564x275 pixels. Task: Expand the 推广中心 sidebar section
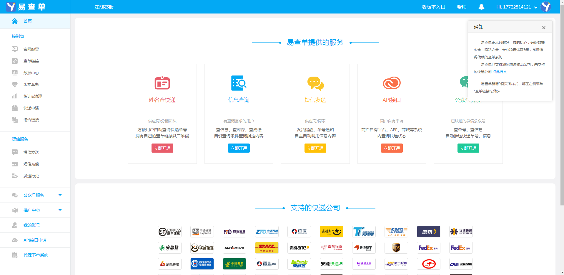point(60,210)
